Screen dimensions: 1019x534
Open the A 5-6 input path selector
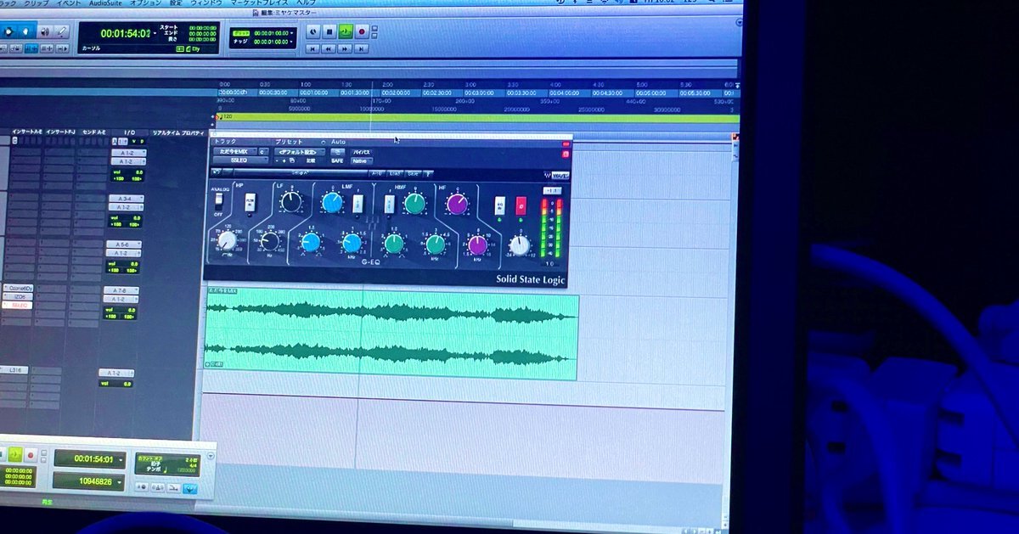pyautogui.click(x=123, y=245)
